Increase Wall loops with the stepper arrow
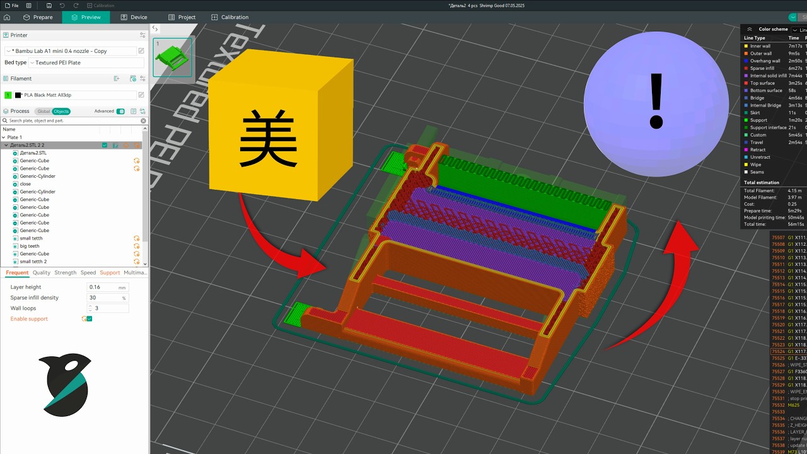 pyautogui.click(x=90, y=306)
